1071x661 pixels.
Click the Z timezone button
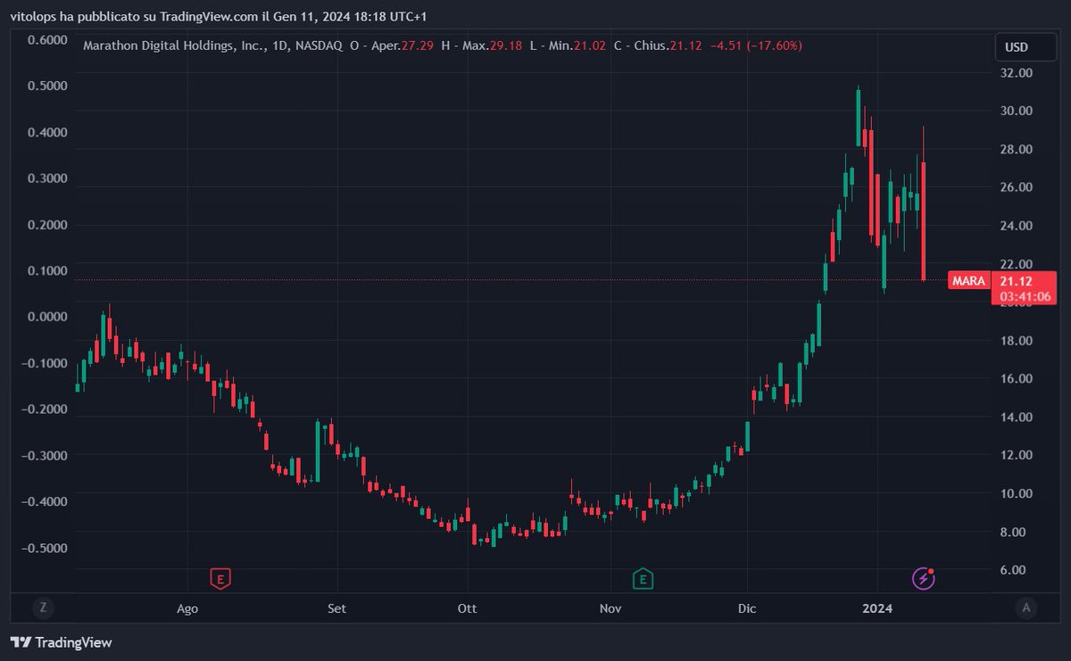pyautogui.click(x=41, y=608)
